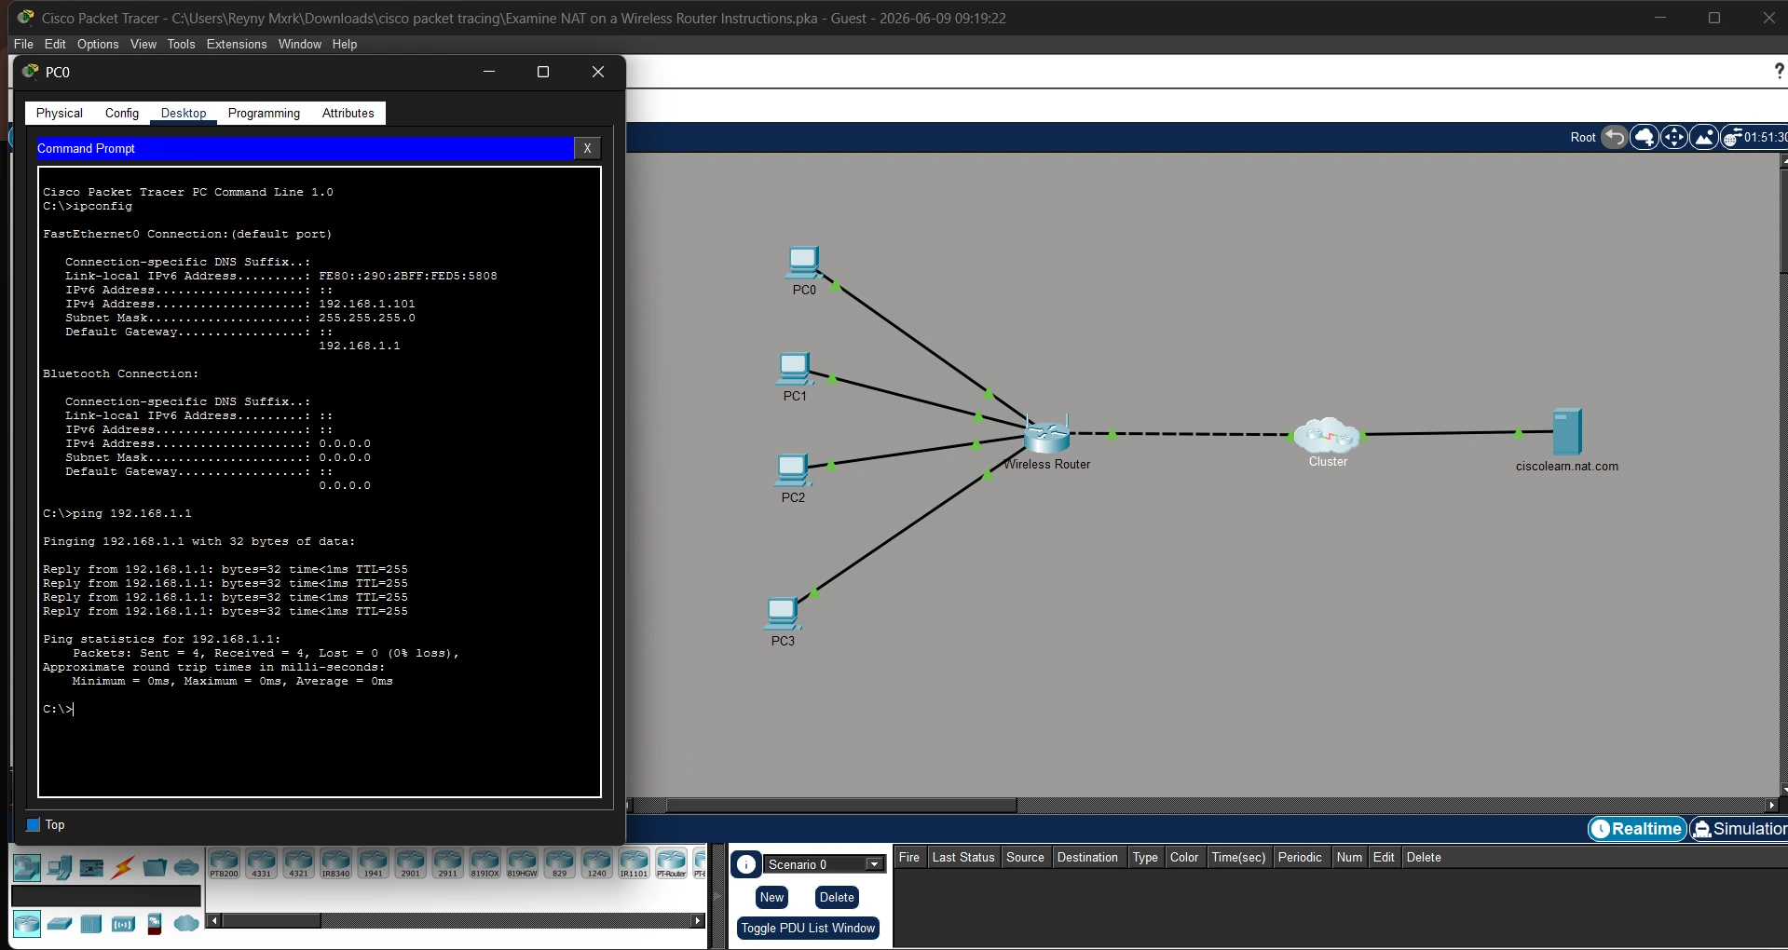Choose the Routers subcategory icon
The image size is (1788, 950).
[x=27, y=924]
